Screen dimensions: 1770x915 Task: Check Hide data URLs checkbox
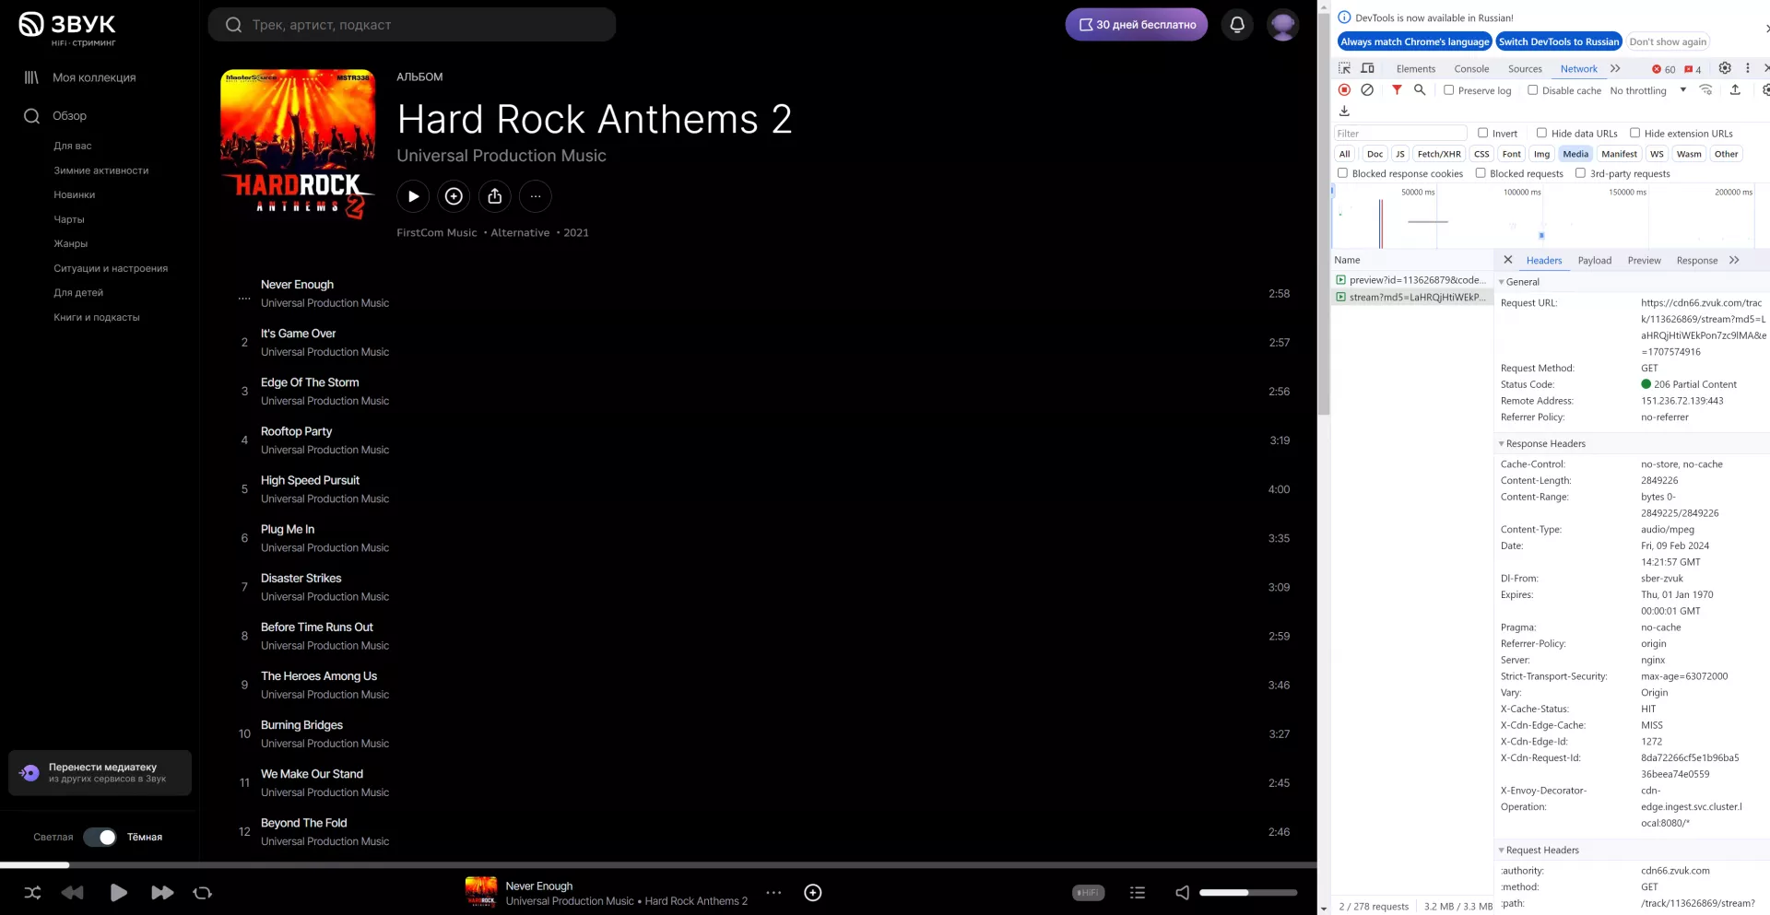click(1541, 133)
